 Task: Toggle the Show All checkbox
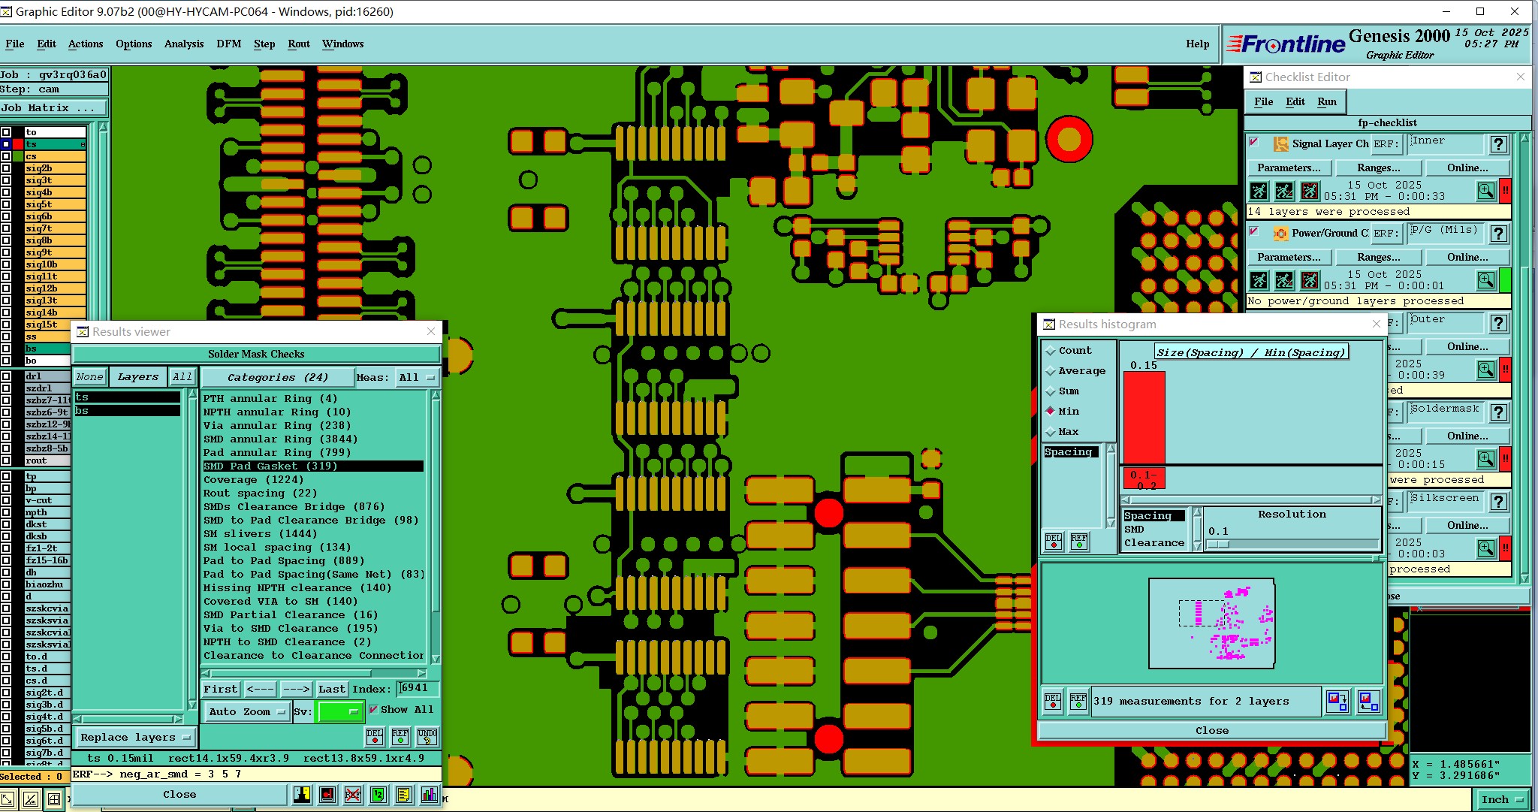pyautogui.click(x=373, y=709)
